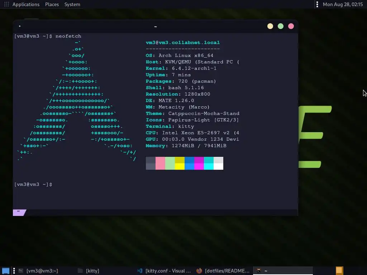Screen dimensions: 367x275
Task: Click the kitty window title ~
Action: pos(156,26)
